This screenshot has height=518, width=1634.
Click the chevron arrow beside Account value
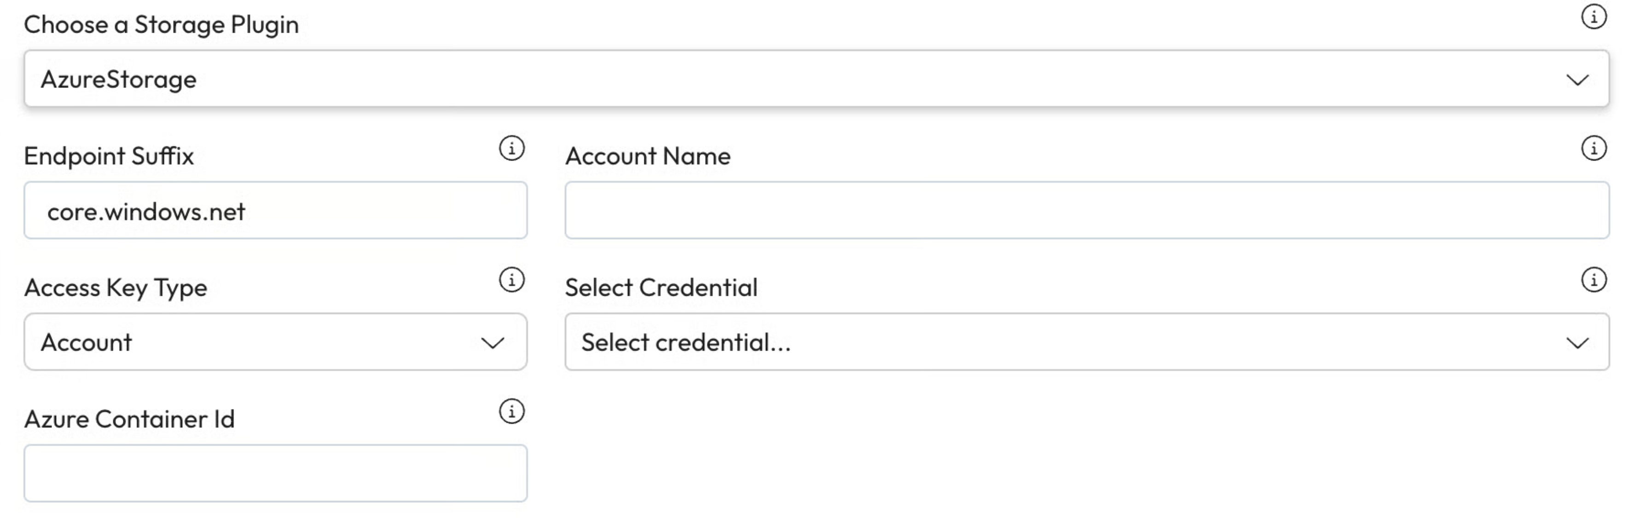(x=493, y=343)
